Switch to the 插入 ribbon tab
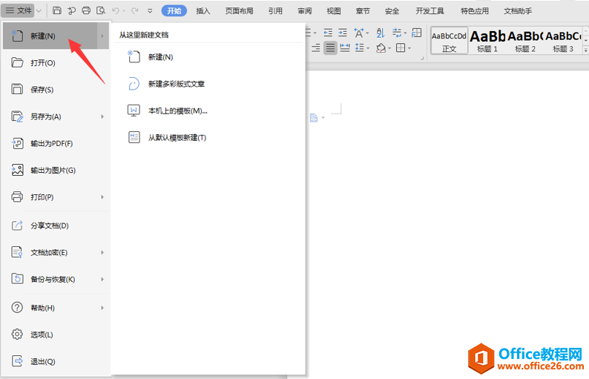 203,11
